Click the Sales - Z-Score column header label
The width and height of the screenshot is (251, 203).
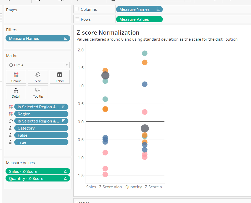[105, 187]
